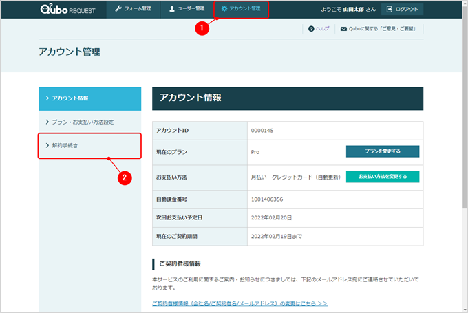Click the scrollbar down arrow
468x313 pixels.
(x=465, y=310)
